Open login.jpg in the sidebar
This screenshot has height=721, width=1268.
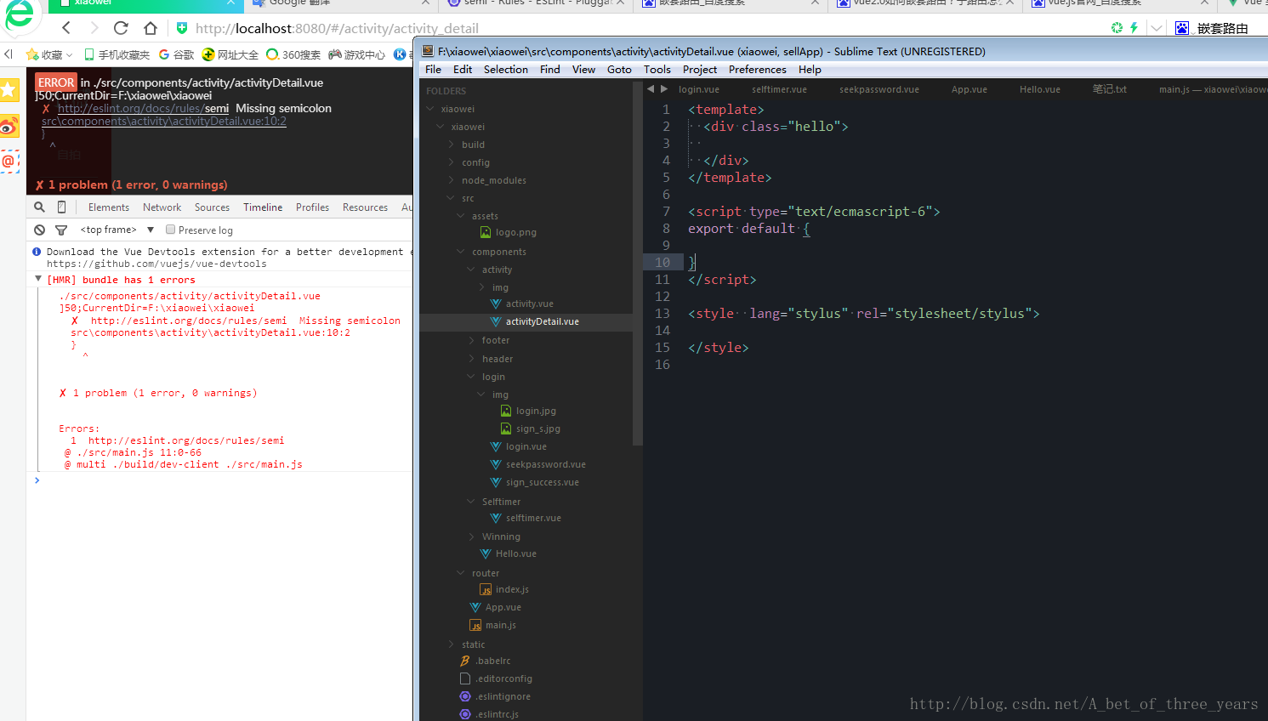(x=536, y=411)
